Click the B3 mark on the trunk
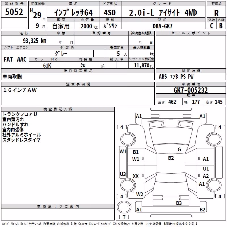Image resolution: width=227 pixels, height=227 pixels. pyautogui.click(x=179, y=203)
